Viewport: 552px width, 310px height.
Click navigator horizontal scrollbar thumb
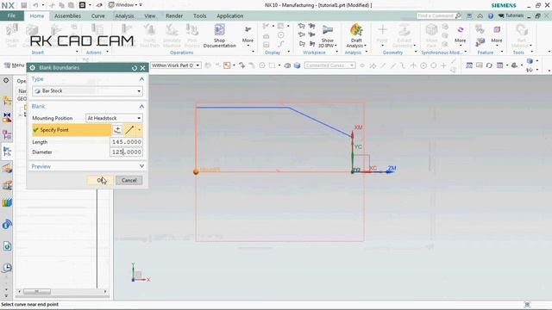(36, 291)
